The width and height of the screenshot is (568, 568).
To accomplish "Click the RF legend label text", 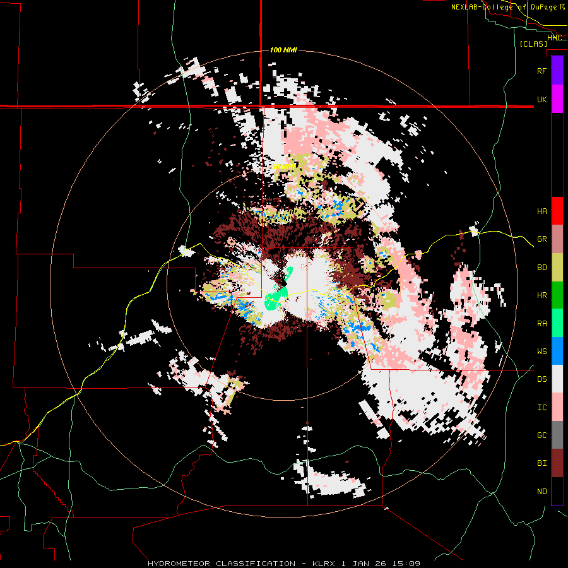I will click(541, 71).
